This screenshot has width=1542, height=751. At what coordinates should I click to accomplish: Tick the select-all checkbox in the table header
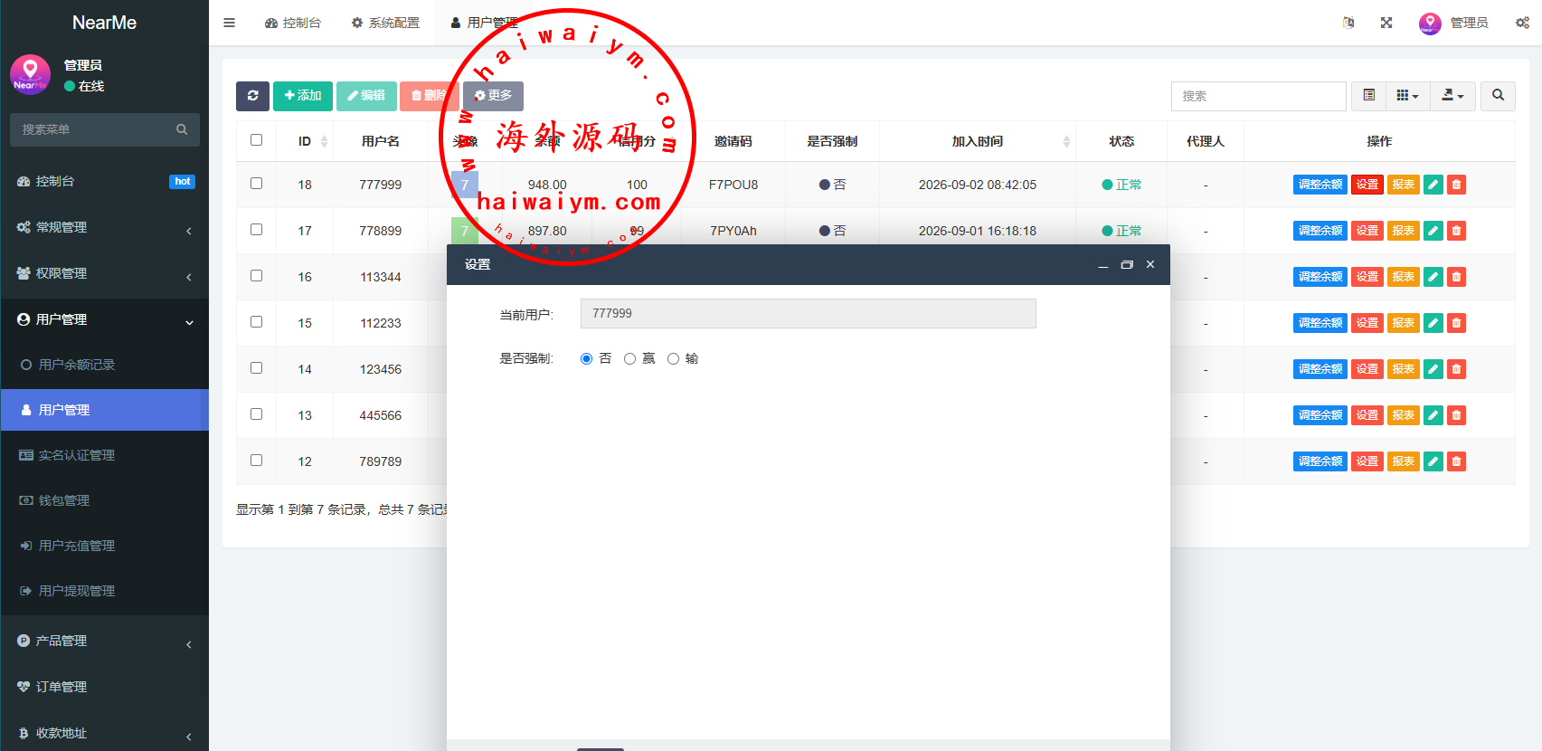[x=256, y=140]
